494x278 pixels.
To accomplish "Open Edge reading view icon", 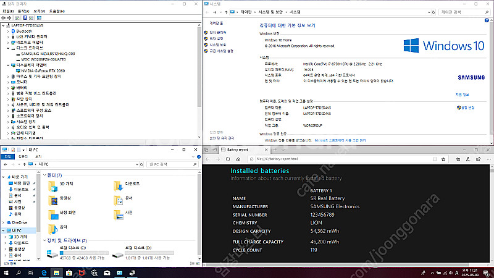I will 435,159.
